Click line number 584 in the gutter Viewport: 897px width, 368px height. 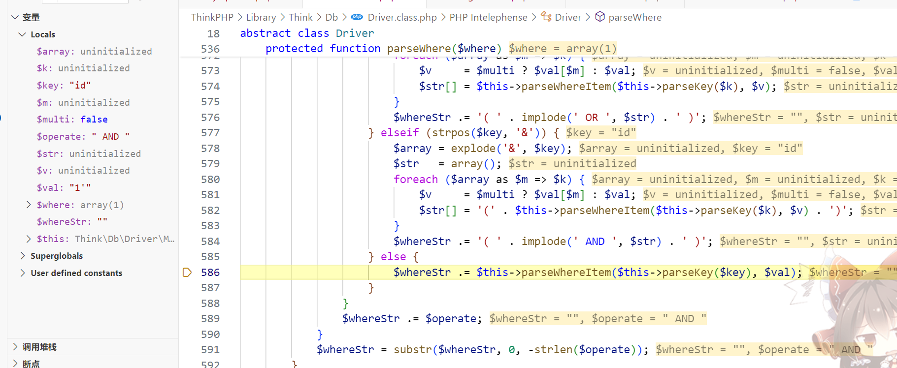[210, 241]
